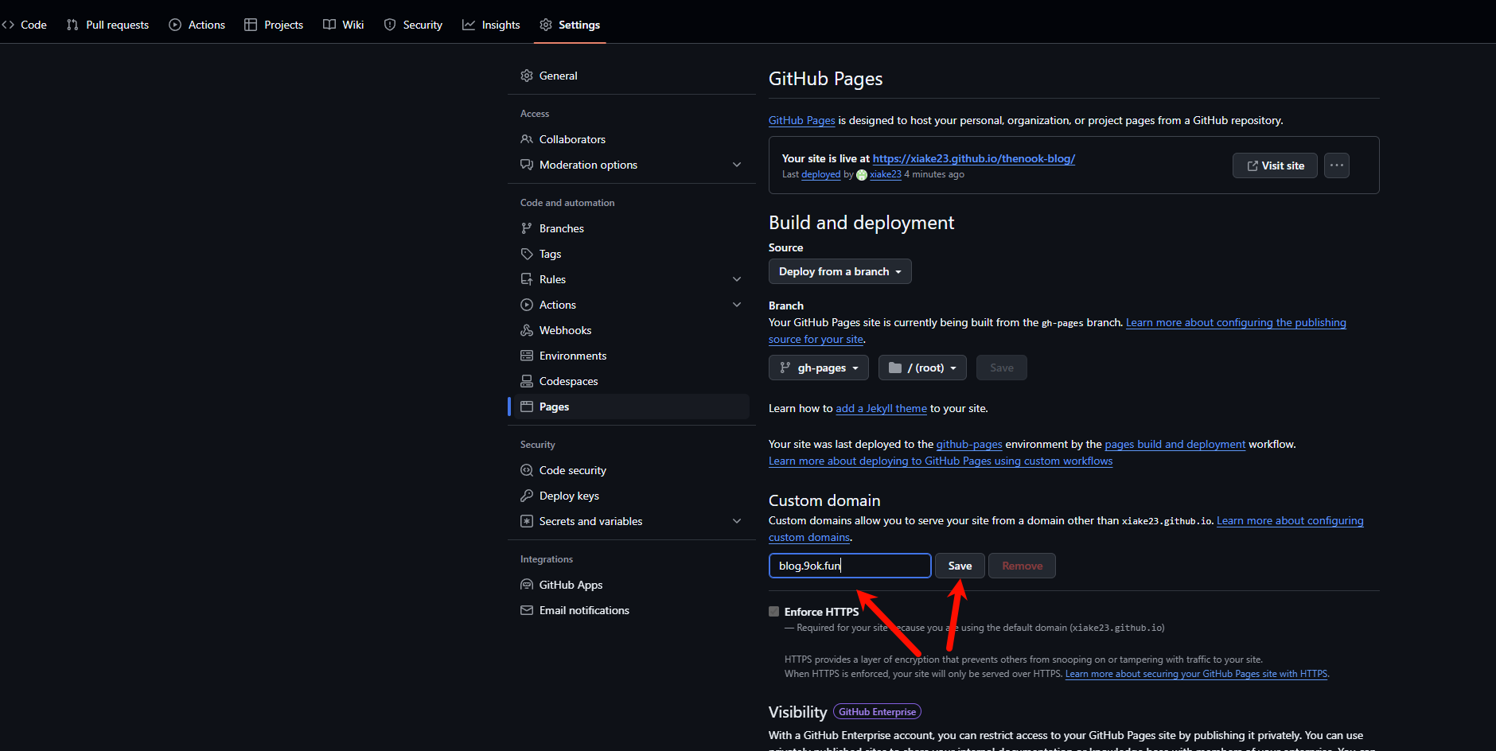Open the / (root) folder dropdown

pyautogui.click(x=922, y=368)
